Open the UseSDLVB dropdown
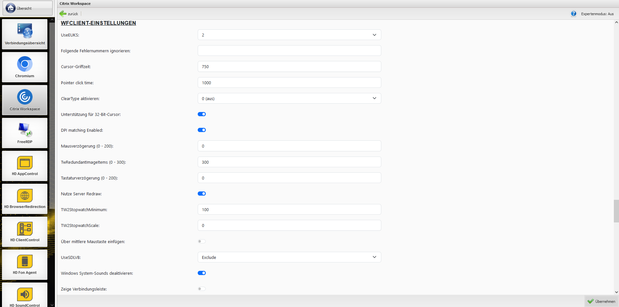The width and height of the screenshot is (619, 307). (289, 257)
